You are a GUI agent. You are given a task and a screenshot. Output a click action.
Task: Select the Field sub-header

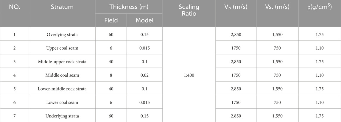coord(111,20)
